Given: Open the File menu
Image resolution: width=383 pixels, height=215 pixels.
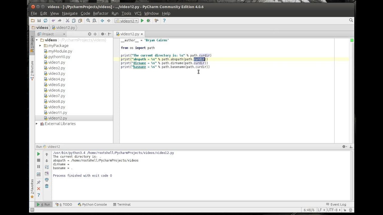Looking at the screenshot, I should point(34,13).
